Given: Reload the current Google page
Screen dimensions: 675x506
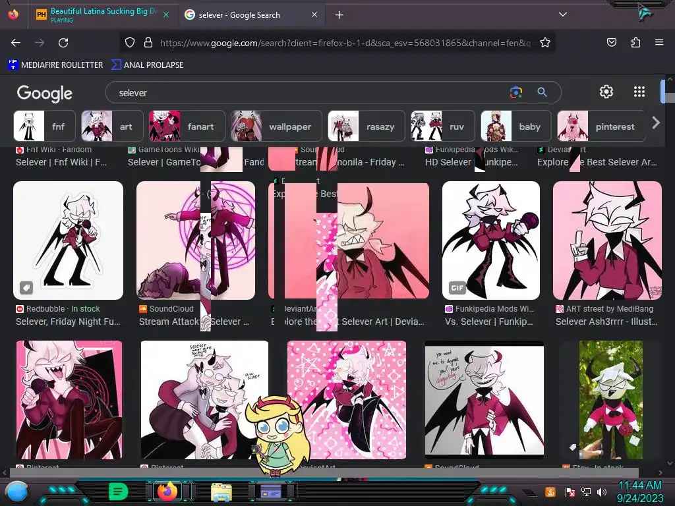Looking at the screenshot, I should click(x=63, y=43).
